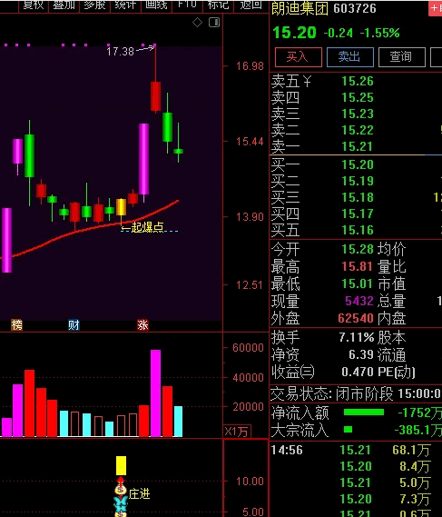Click the red 买入 buy button

coord(298,57)
